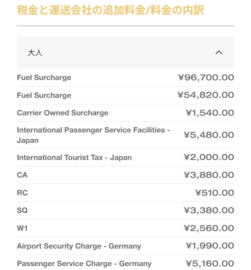Image resolution: width=251 pixels, height=270 pixels.
Task: Click the ¥3,880.00 CA amount
Action: (209, 175)
